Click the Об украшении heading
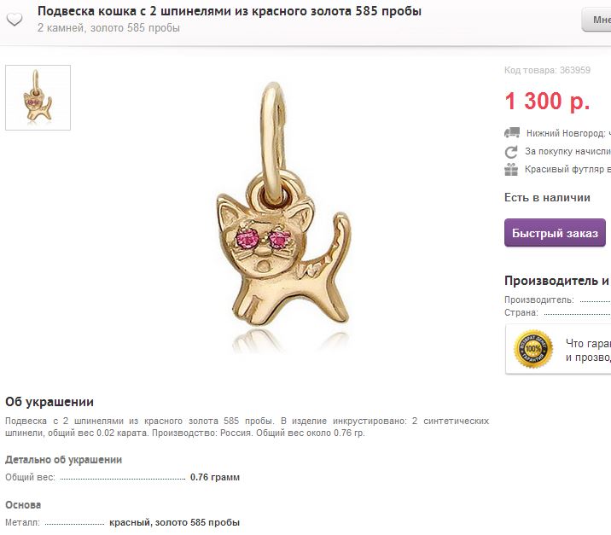The height and width of the screenshot is (535, 611). [x=49, y=402]
